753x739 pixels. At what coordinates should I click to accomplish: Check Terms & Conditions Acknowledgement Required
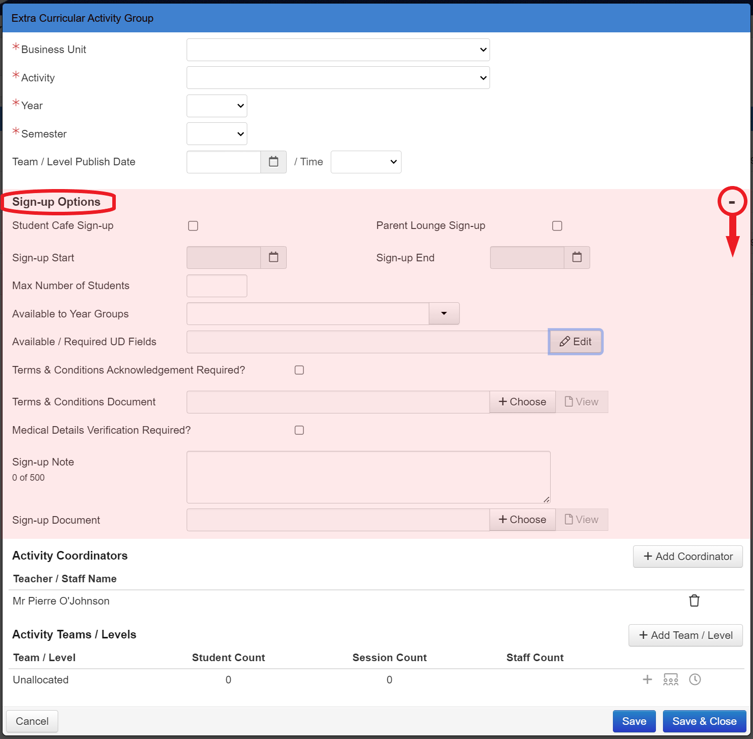(299, 370)
